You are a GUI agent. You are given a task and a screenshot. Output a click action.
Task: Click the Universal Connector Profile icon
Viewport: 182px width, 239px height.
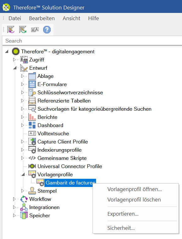coord(32,166)
